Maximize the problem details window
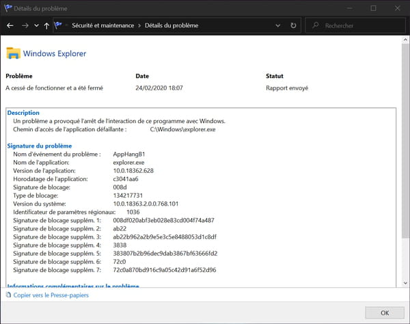The height and width of the screenshot is (324, 410). pyautogui.click(x=373, y=8)
